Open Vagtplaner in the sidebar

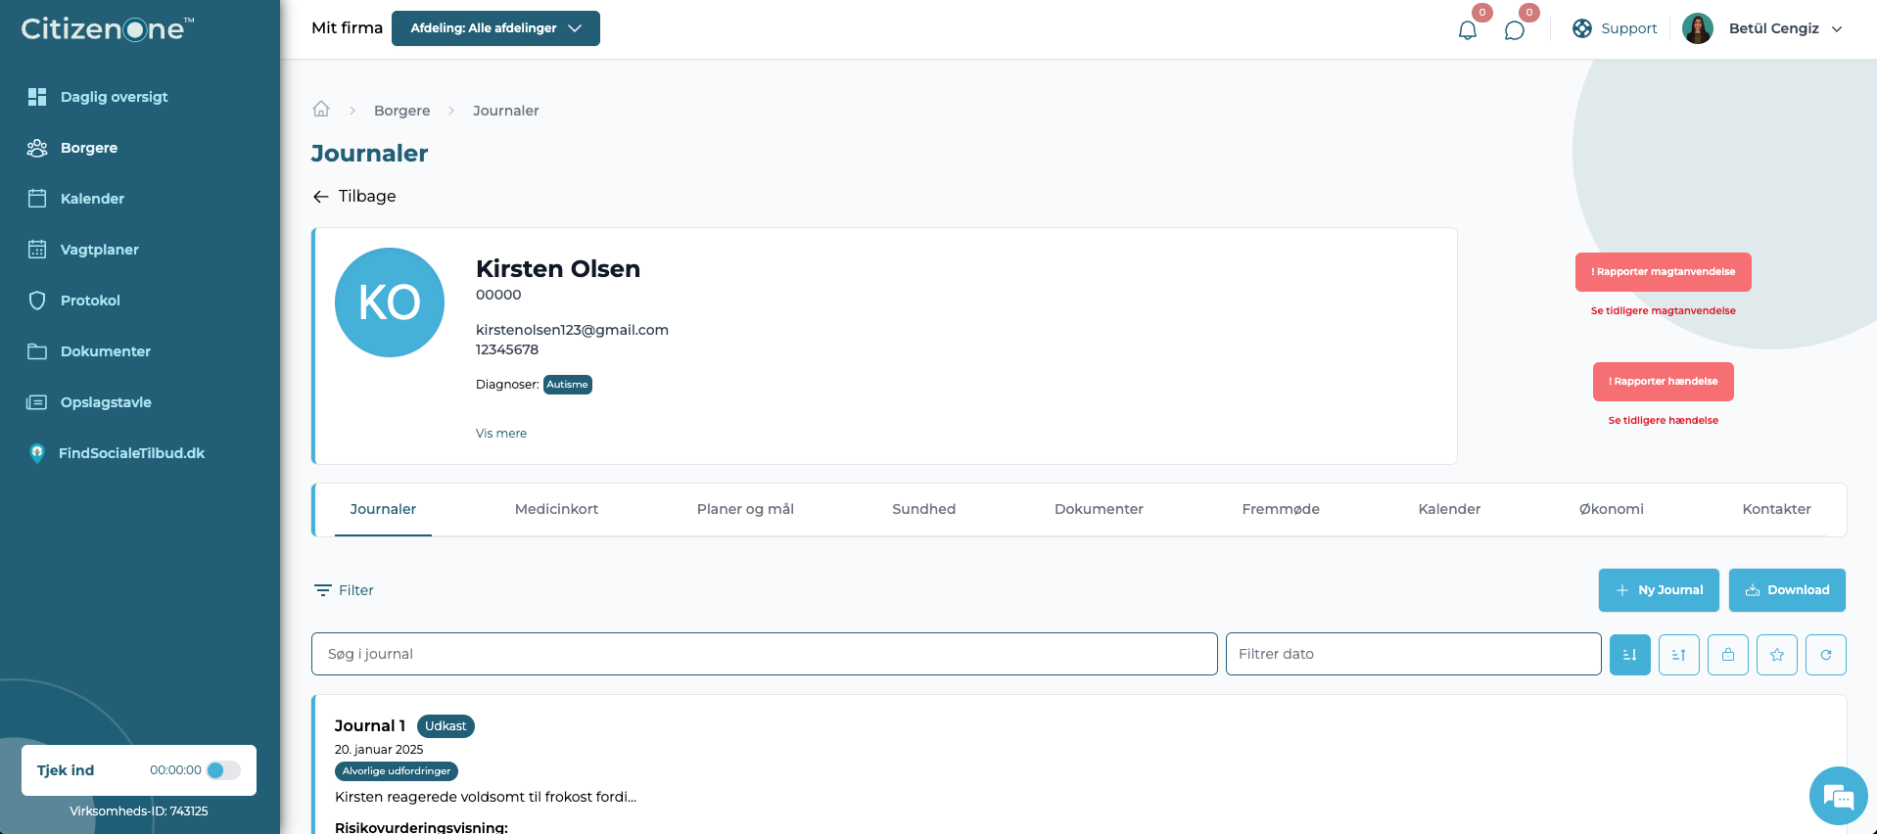(x=99, y=250)
